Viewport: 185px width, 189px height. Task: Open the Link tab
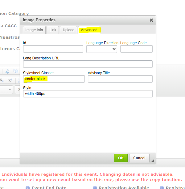53,30
